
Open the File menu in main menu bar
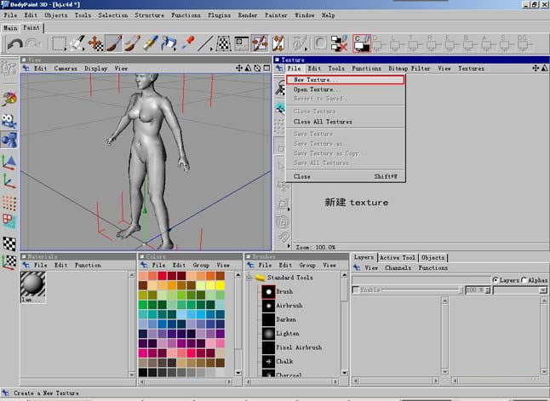click(10, 15)
